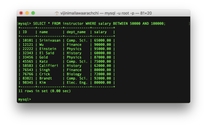Click the dept_name column header
This screenshot has height=127, width=207.
76,32
